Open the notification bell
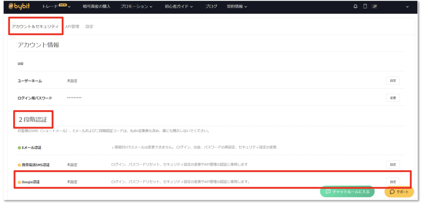Image resolution: width=422 pixels, height=204 pixels. tap(355, 6)
